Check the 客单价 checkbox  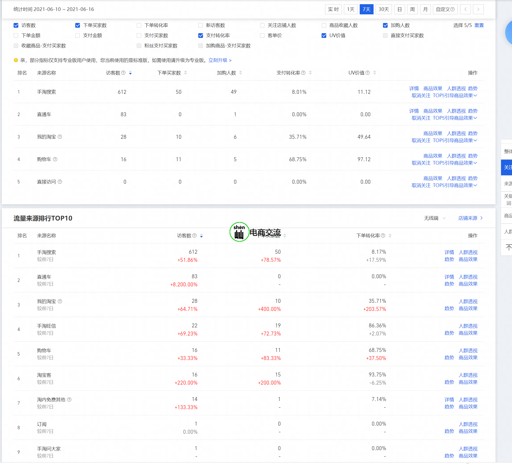tap(262, 36)
